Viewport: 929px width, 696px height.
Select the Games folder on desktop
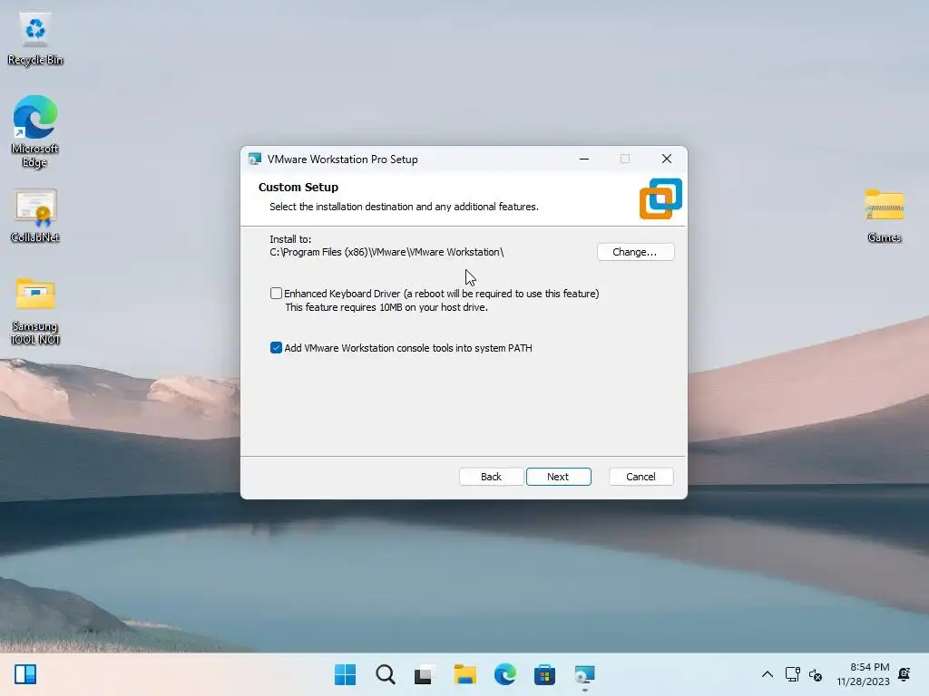(884, 216)
